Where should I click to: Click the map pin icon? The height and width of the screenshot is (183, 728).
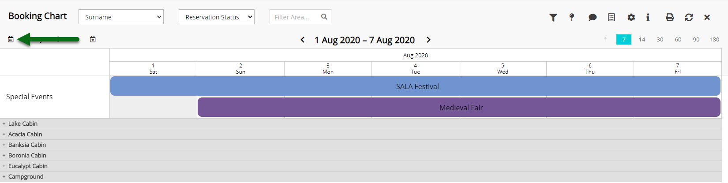tap(572, 17)
